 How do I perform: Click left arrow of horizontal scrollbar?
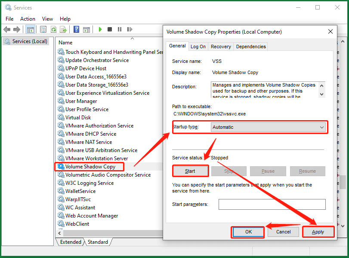[x=59, y=233]
